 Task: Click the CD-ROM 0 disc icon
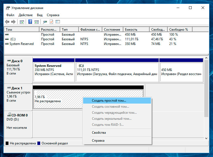tap(9, 114)
